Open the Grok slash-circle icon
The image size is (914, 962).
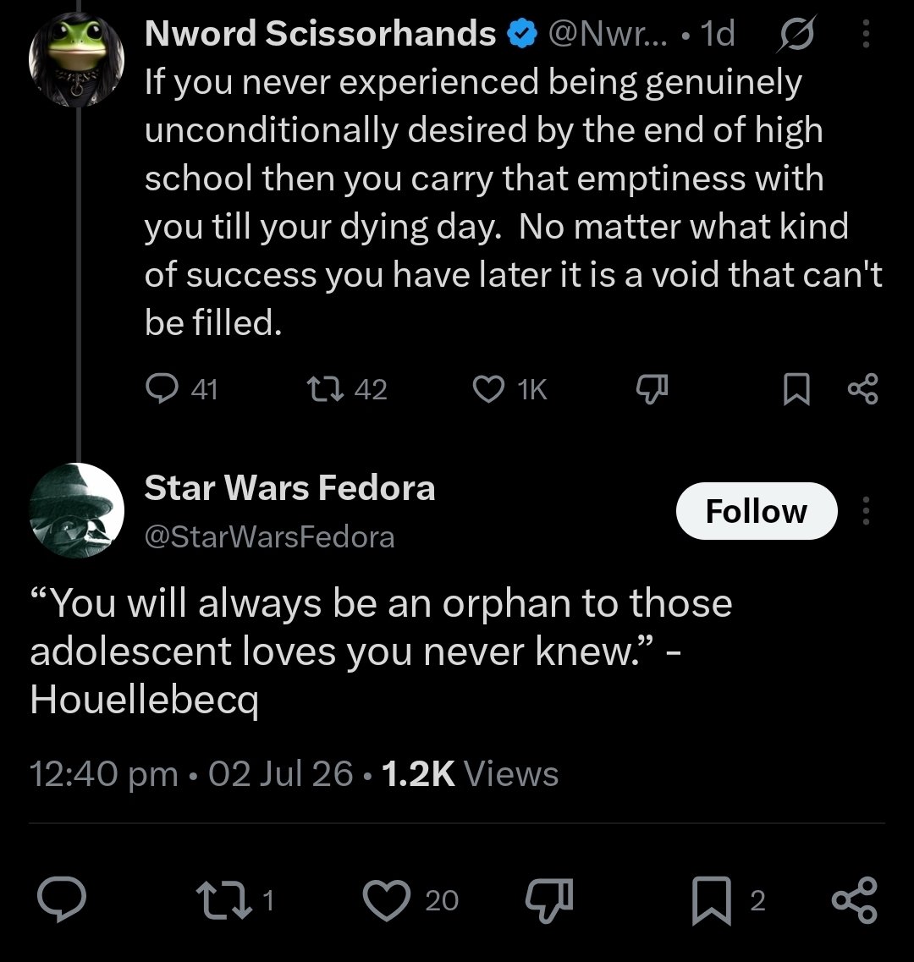click(796, 34)
